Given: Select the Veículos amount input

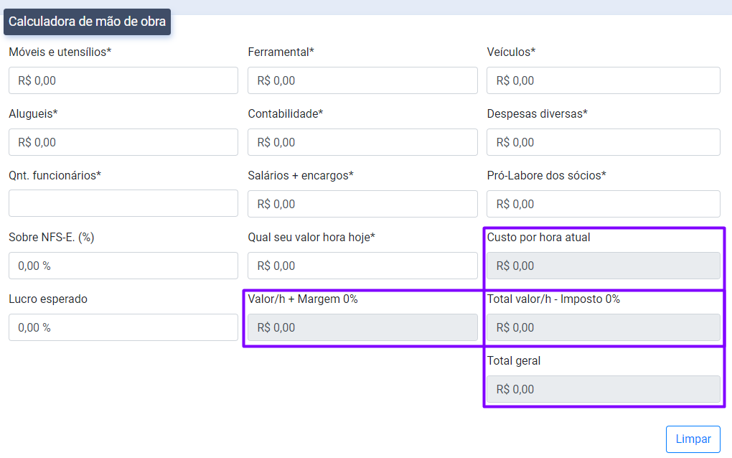Looking at the screenshot, I should 603,80.
